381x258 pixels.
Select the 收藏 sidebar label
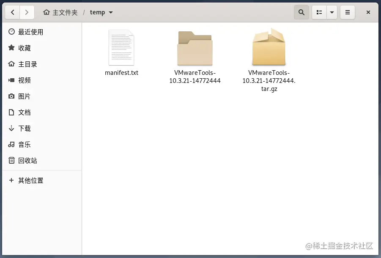[x=25, y=48]
